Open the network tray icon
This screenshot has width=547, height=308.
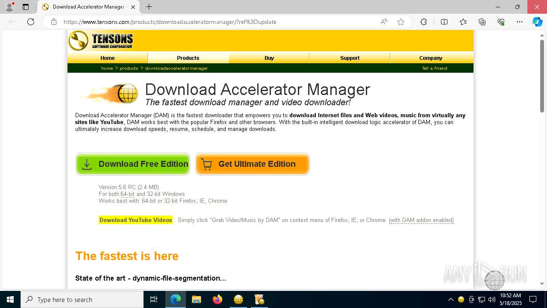[x=482, y=299]
